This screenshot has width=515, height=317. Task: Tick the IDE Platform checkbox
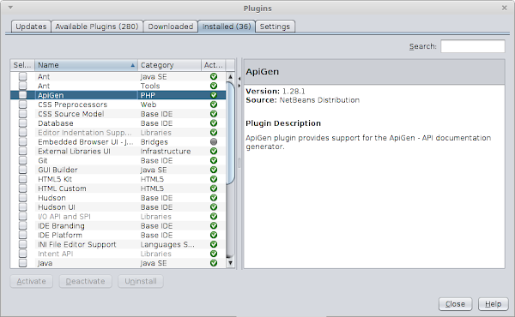[22, 235]
